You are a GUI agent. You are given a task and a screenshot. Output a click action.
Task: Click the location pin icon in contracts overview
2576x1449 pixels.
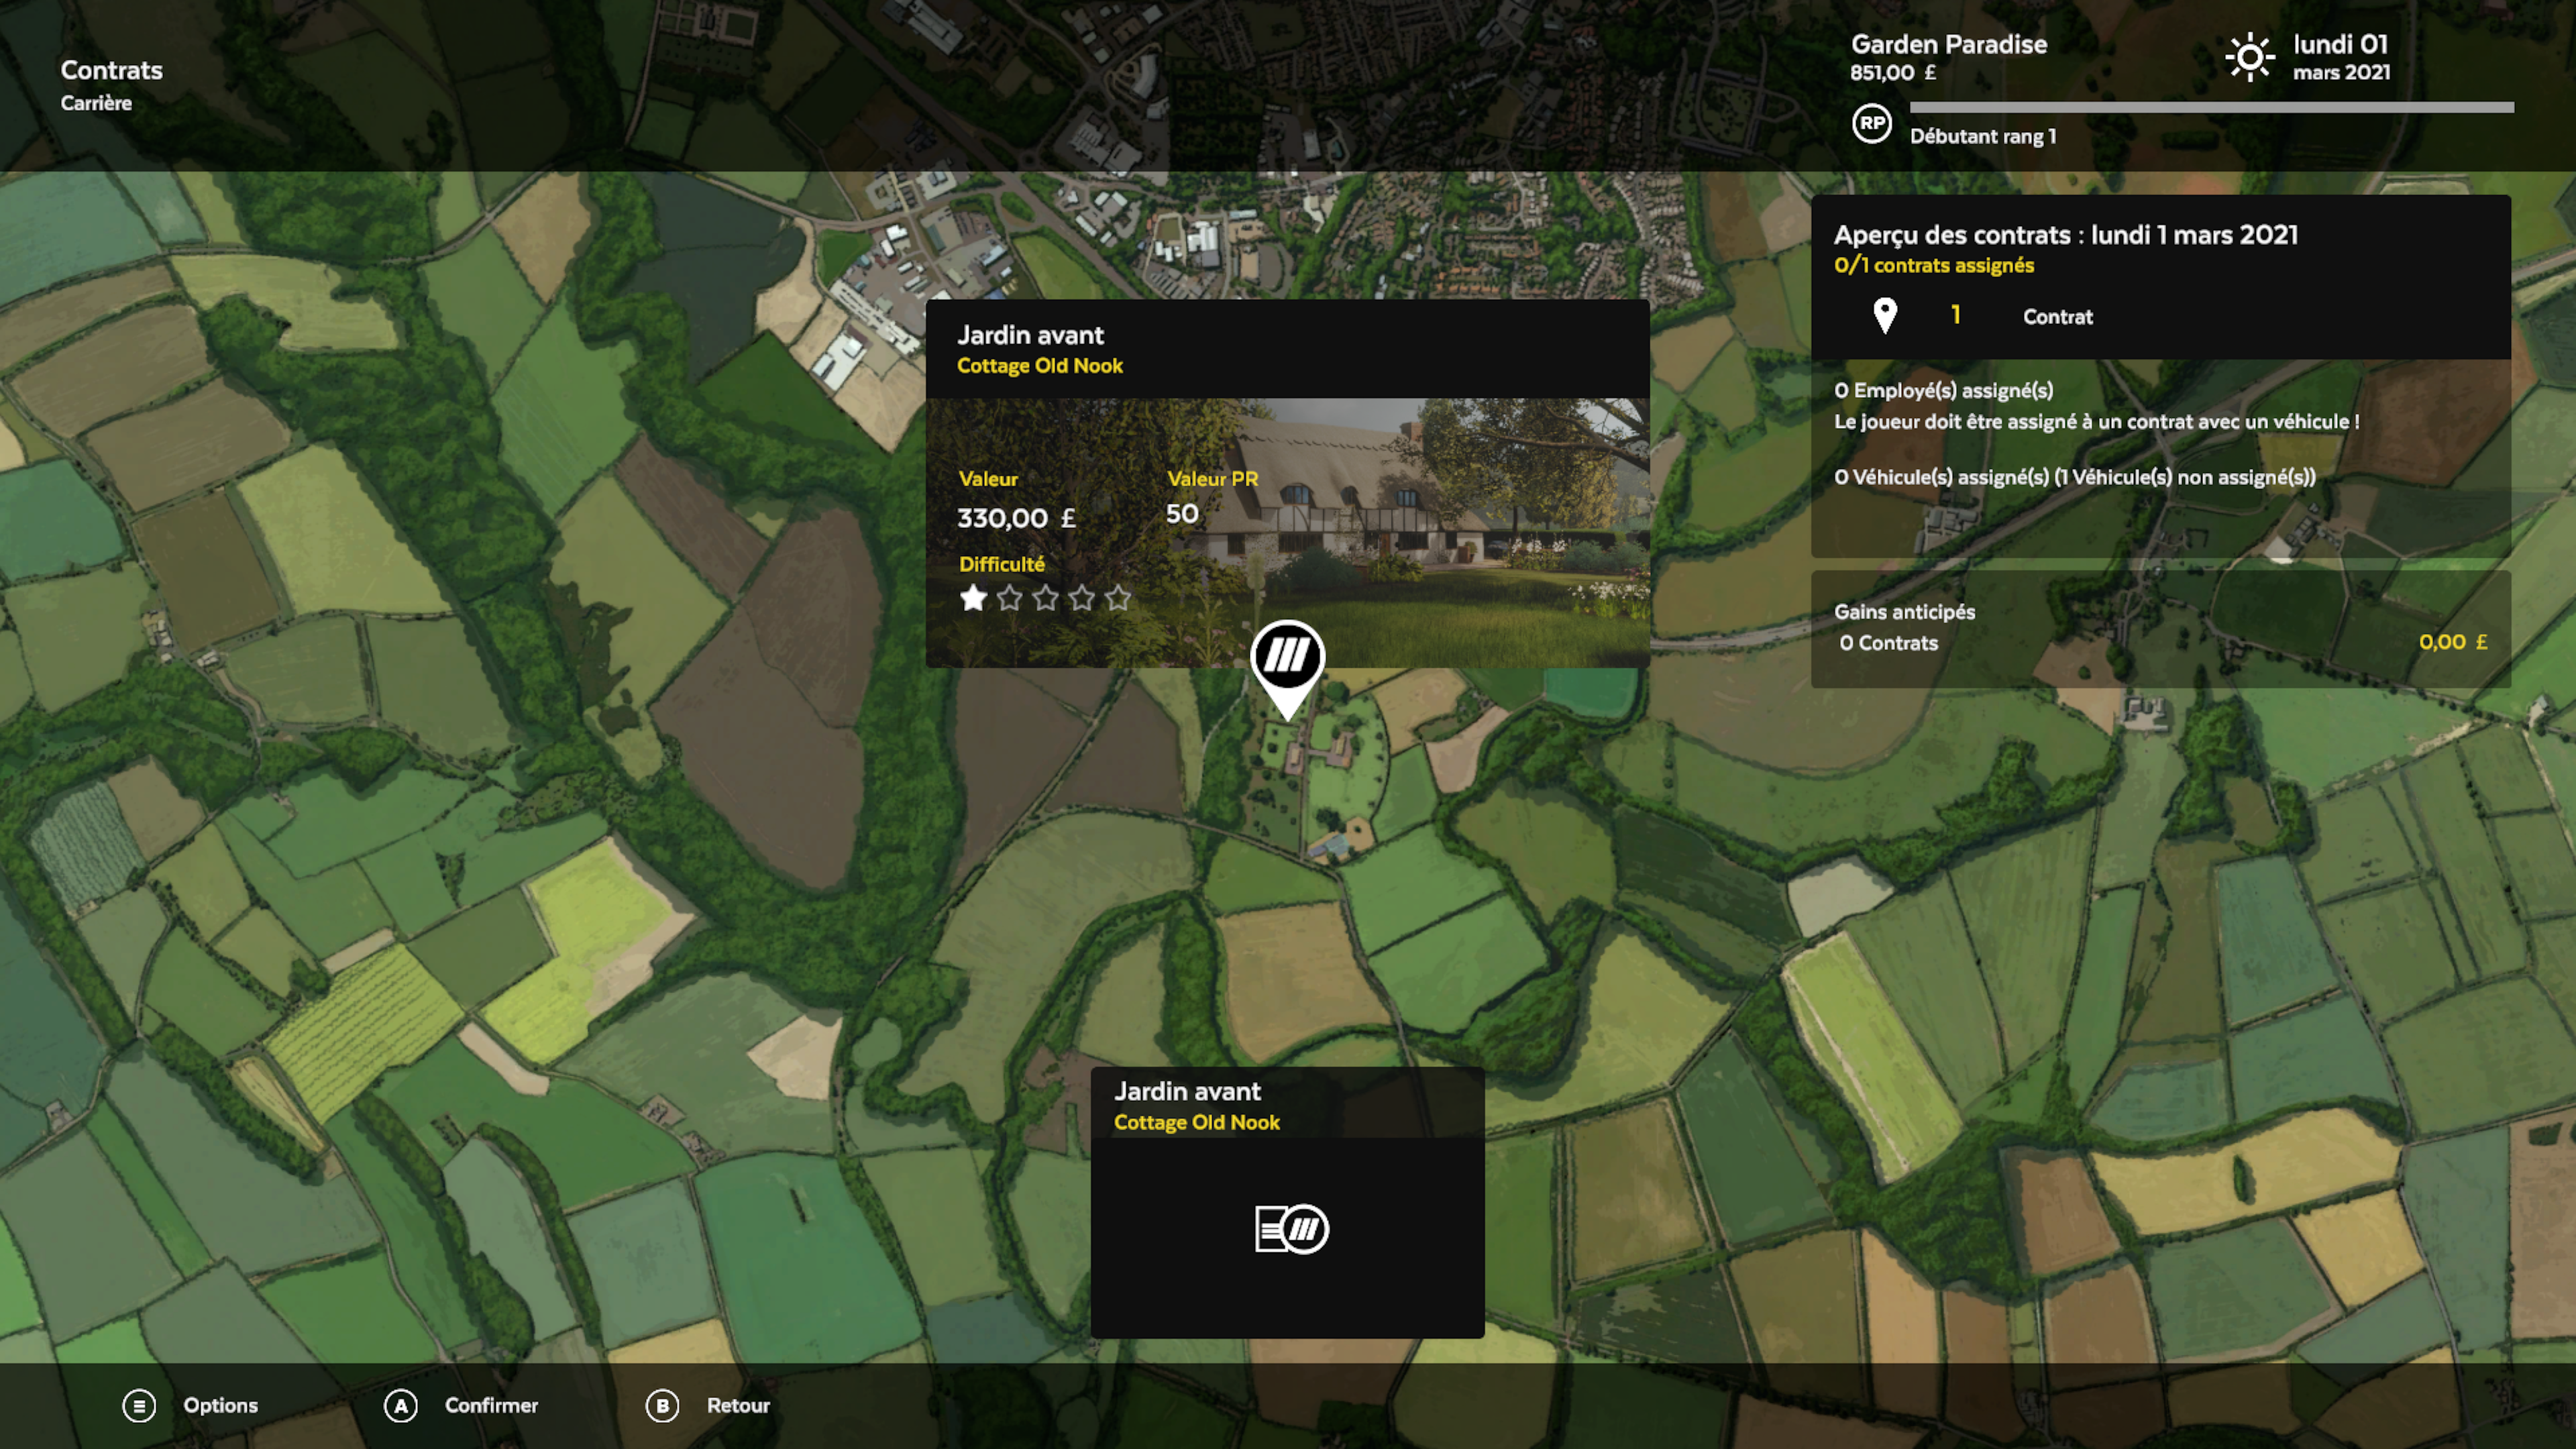click(1885, 316)
